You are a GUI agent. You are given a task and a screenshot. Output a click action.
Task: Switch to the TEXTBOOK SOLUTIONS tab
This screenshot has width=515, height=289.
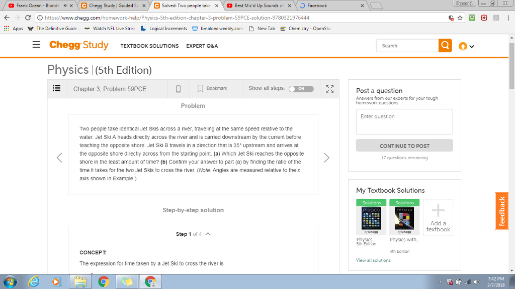pyautogui.click(x=149, y=46)
